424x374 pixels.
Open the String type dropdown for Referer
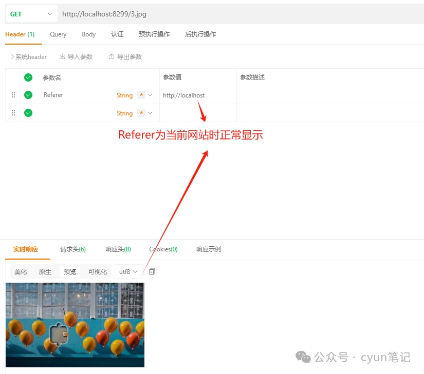(150, 95)
